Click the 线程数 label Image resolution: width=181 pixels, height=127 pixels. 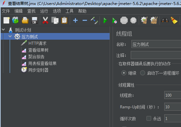pyautogui.click(x=127, y=95)
